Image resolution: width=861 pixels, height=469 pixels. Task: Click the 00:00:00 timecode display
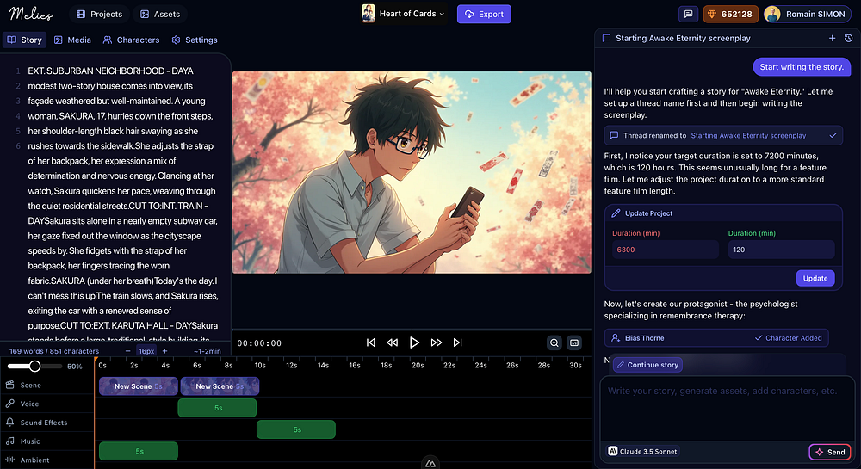tap(259, 343)
